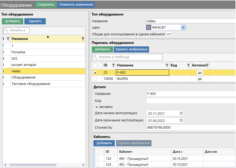Click the filter icon in left Название column
This screenshot has height=168, width=236.
click(x=83, y=39)
